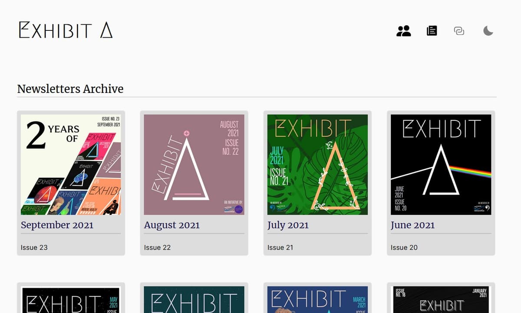Open the August 2021 cover thumbnail
Screen dimensions: 521x313
pyautogui.click(x=194, y=165)
